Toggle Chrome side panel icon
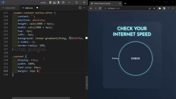The width and height of the screenshot is (176, 99). (x=164, y=9)
